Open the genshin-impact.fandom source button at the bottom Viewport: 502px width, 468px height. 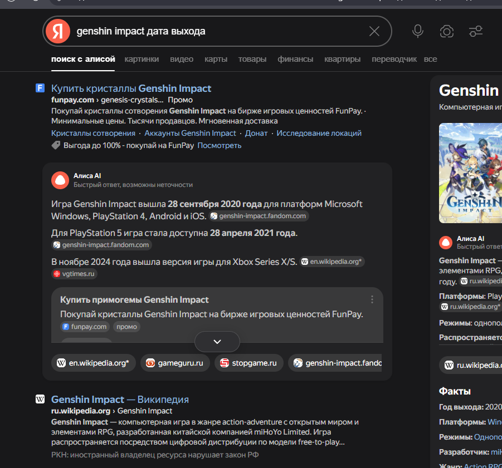click(x=335, y=363)
